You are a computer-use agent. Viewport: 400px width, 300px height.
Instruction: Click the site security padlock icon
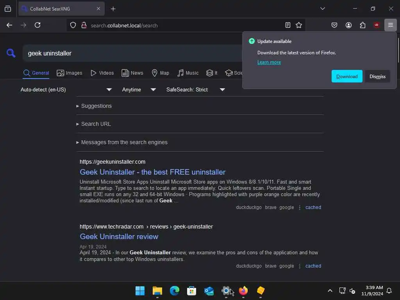point(84,25)
